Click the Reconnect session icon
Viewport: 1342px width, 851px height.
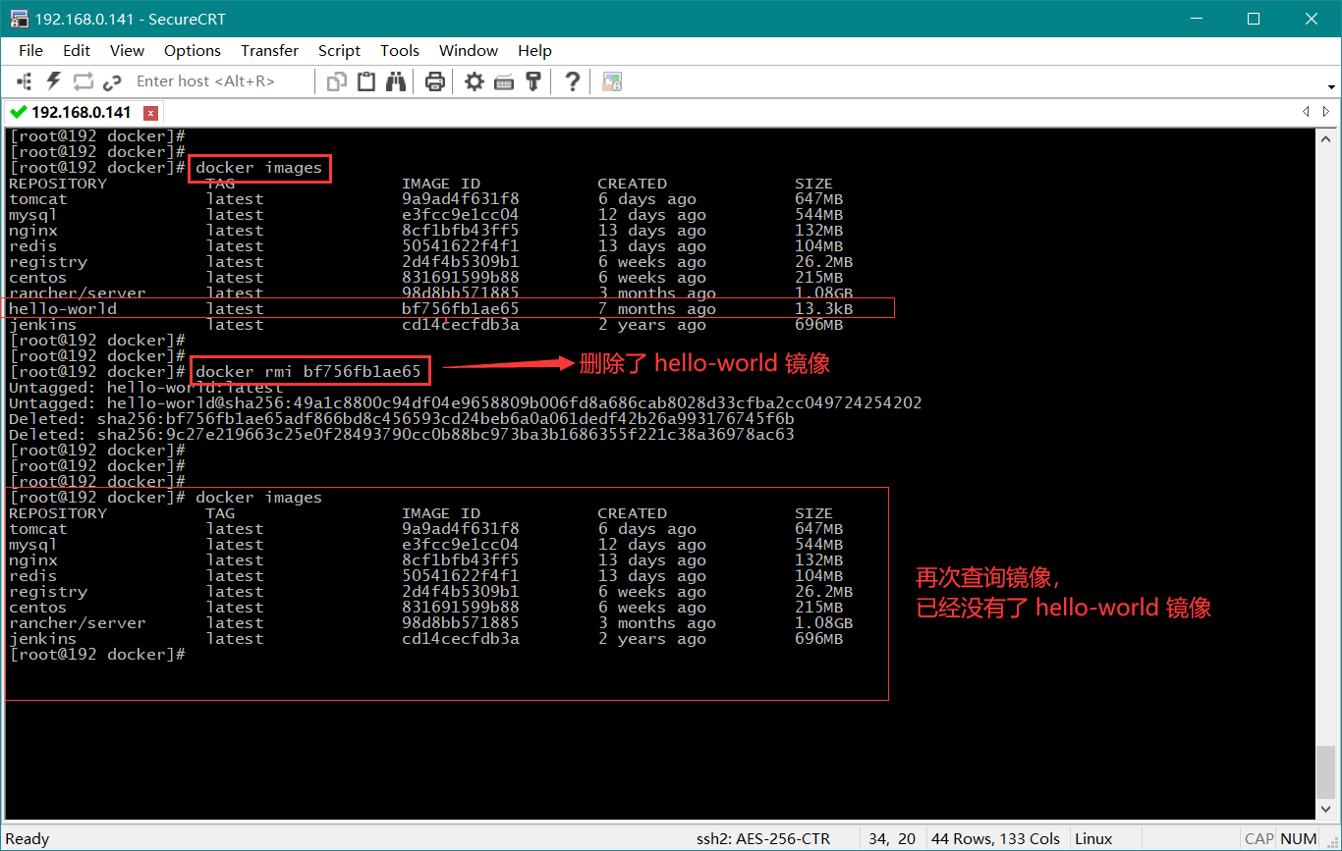pos(83,81)
